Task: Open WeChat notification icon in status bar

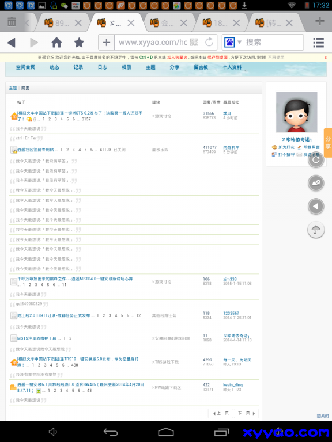Action: 65,5
